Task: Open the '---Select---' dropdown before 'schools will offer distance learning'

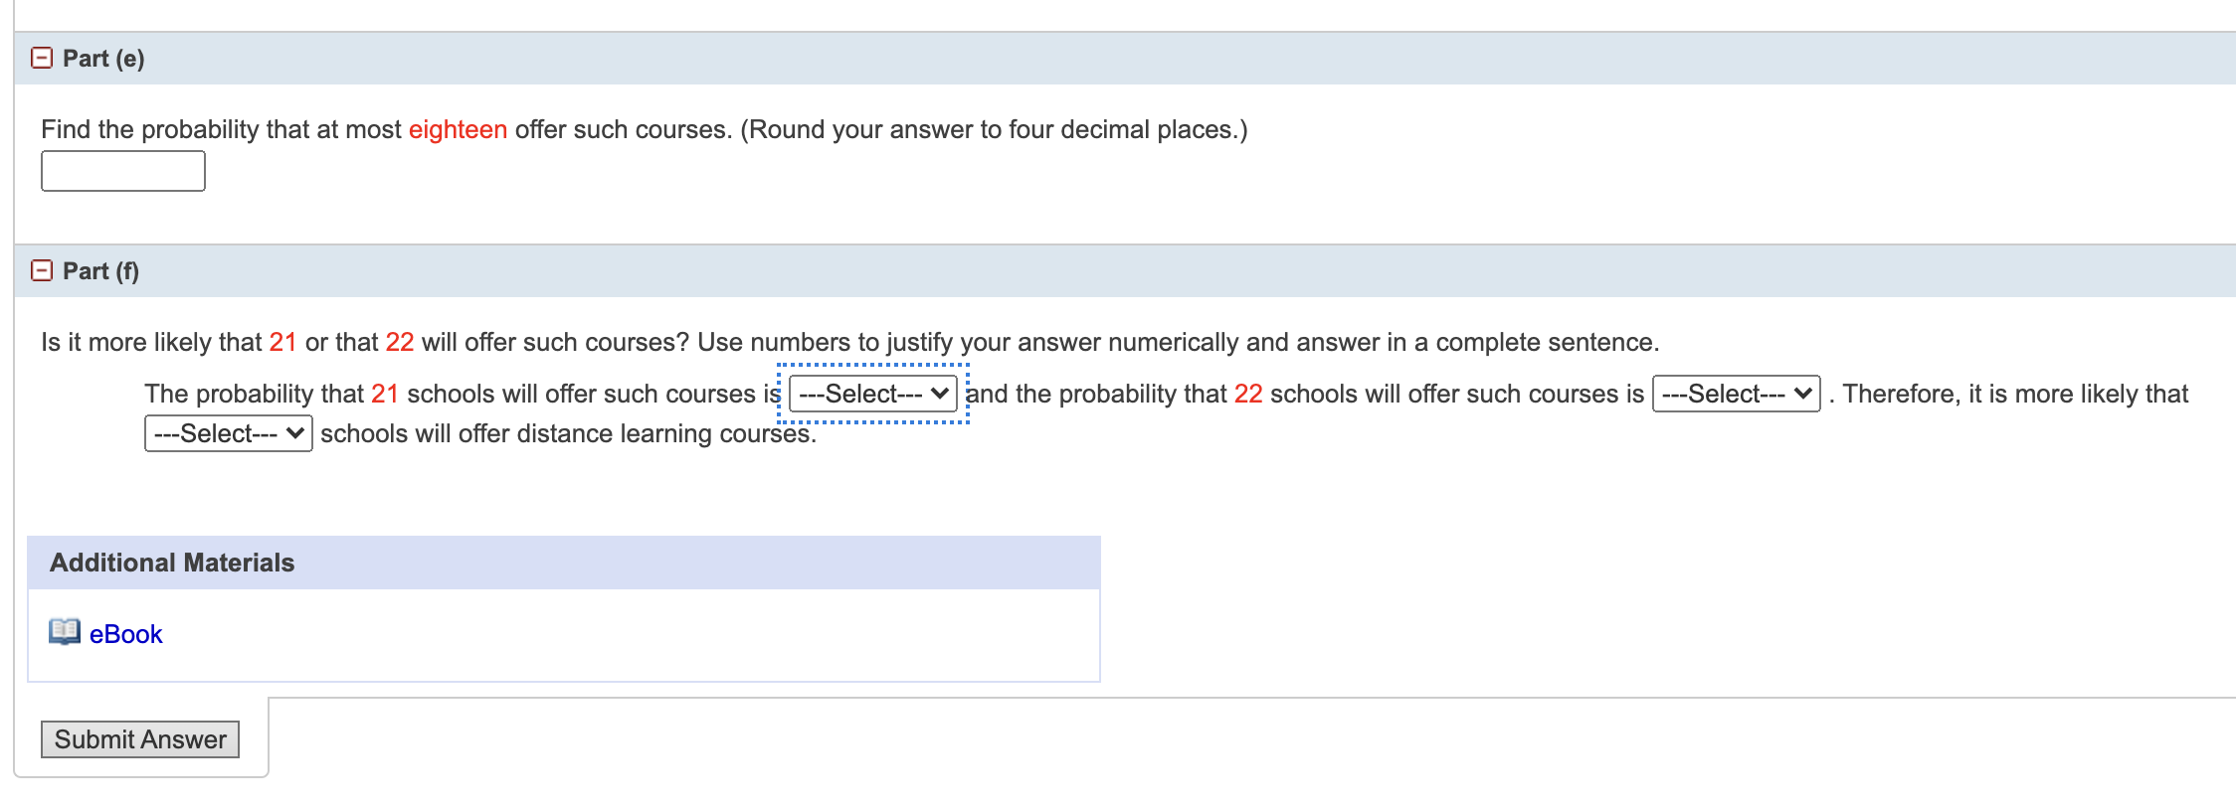Action: click(x=227, y=432)
